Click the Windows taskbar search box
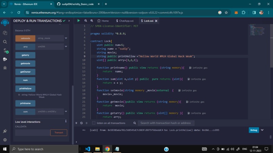The height and width of the screenshot is (153, 273). (x=44, y=149)
